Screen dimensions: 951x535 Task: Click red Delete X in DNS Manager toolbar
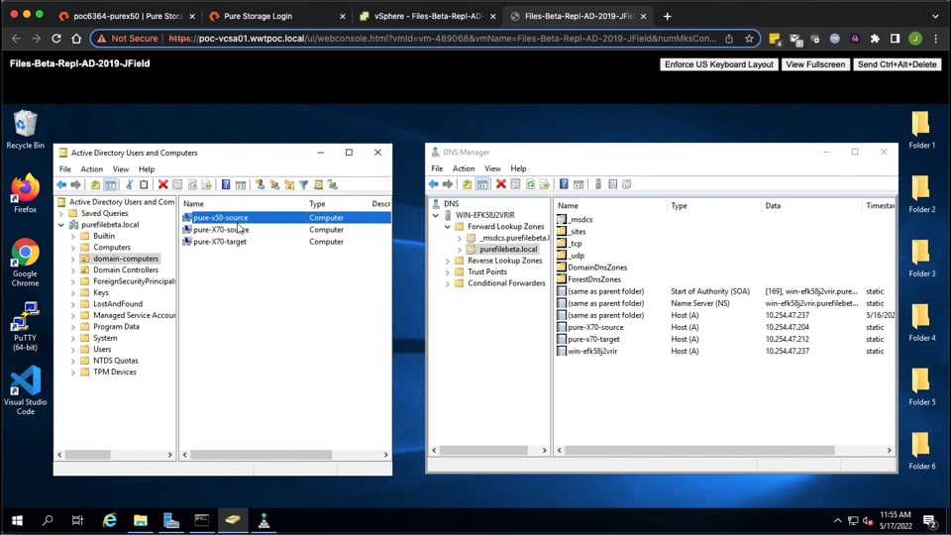501,184
